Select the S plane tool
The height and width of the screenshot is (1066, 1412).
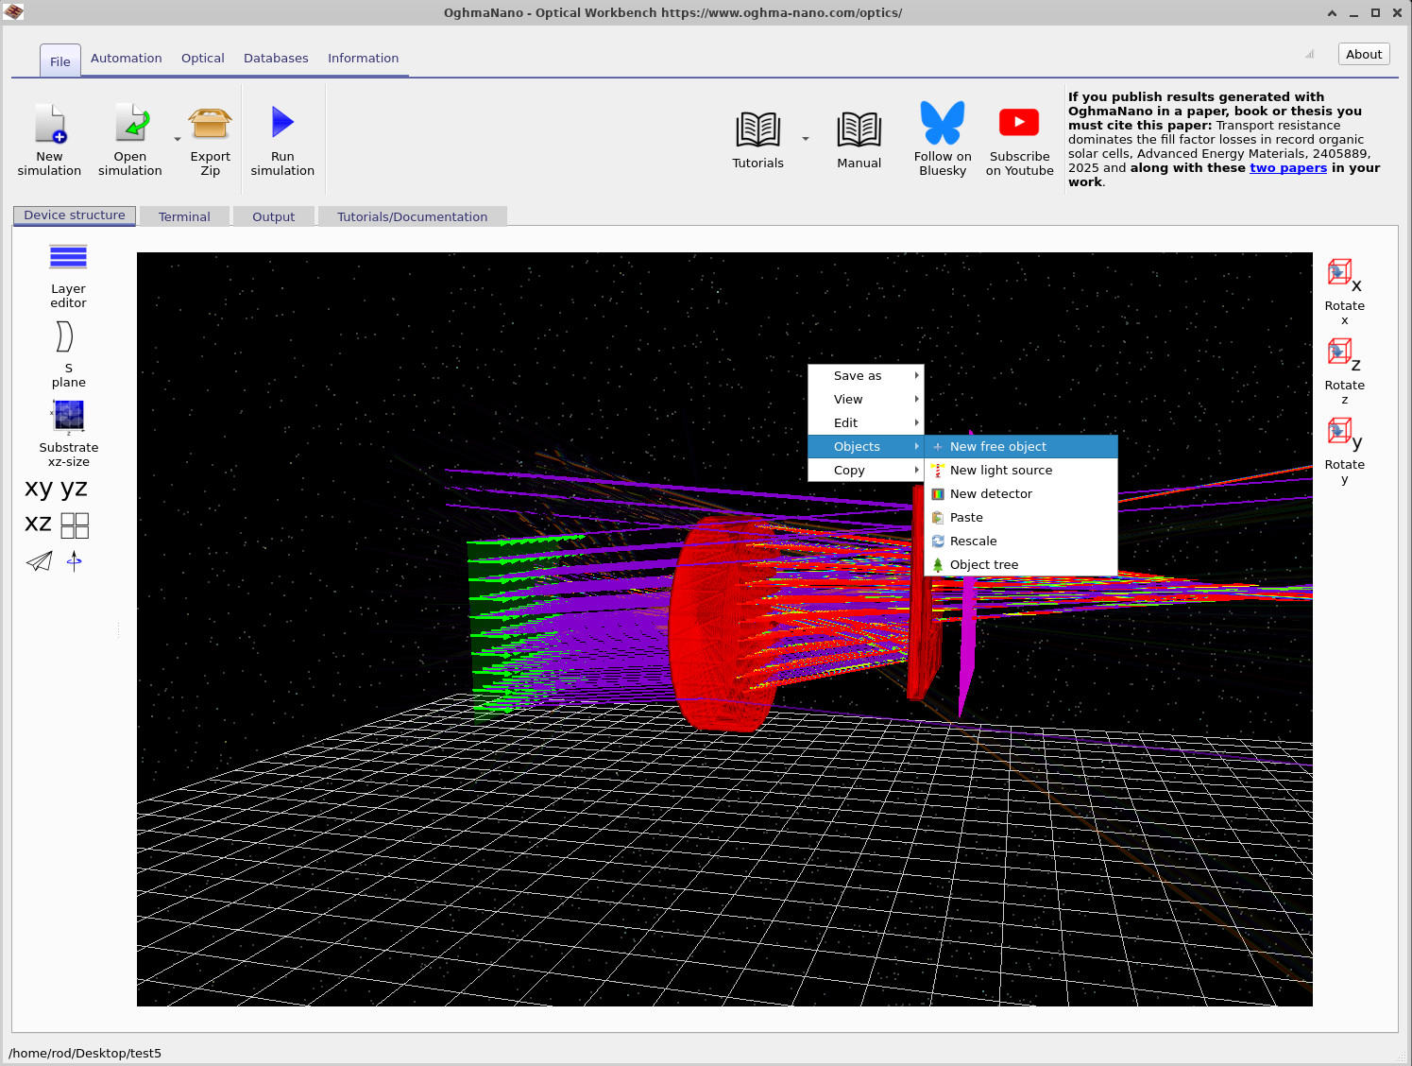[x=66, y=348]
